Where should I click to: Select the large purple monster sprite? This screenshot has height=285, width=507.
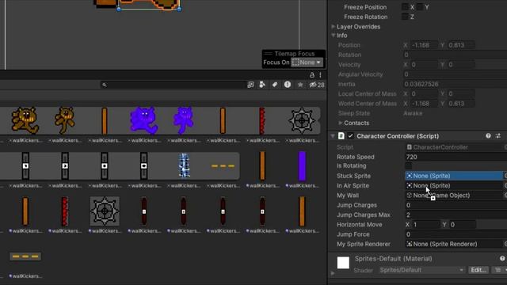(x=144, y=120)
